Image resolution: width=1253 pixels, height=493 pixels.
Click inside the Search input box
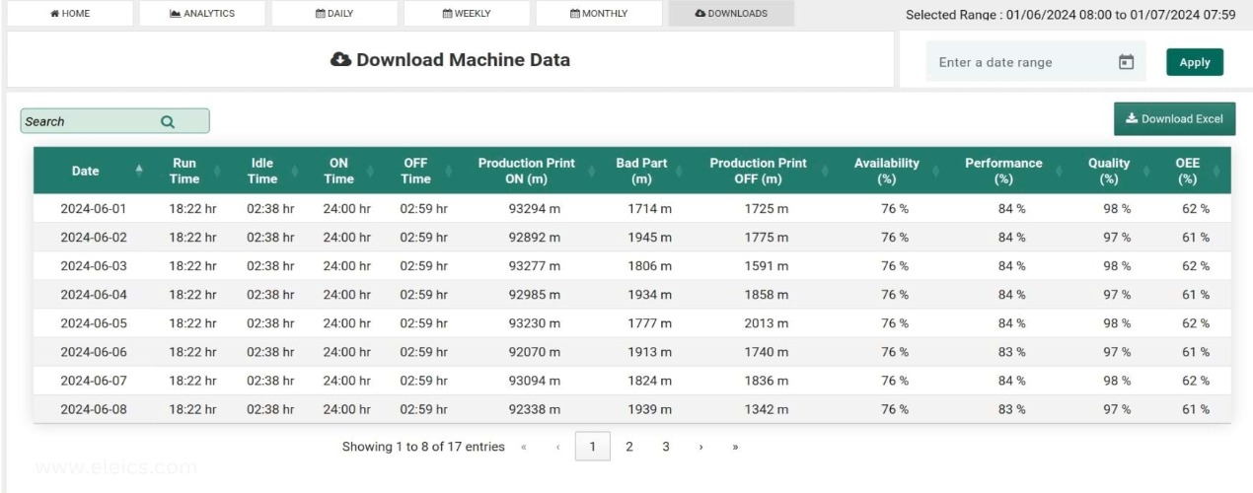89,121
